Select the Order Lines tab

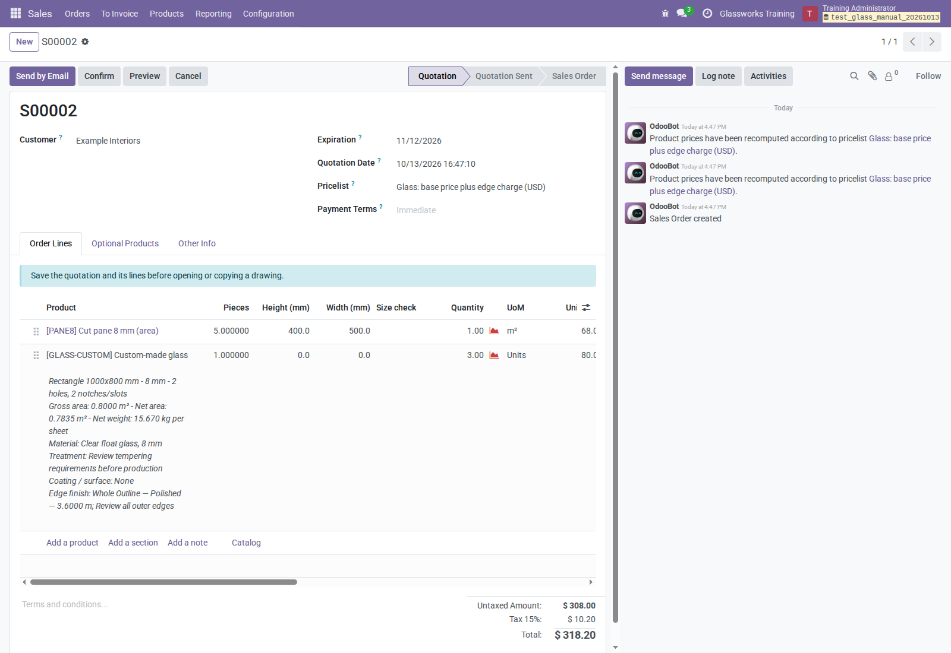51,243
